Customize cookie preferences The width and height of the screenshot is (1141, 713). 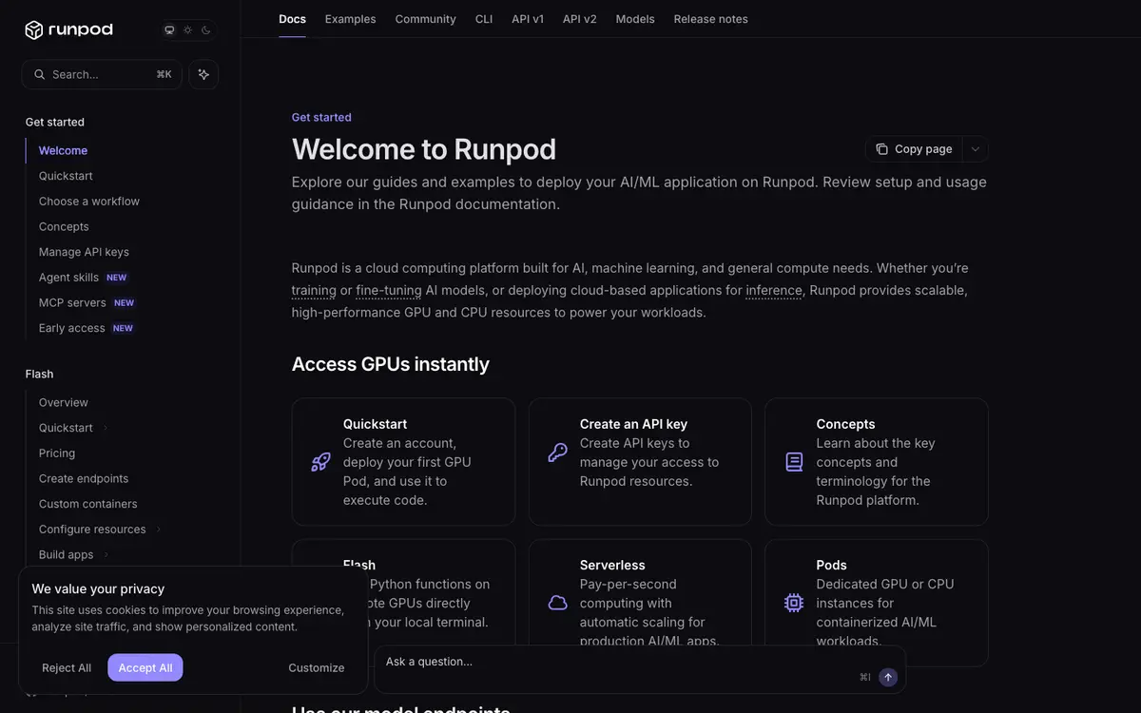click(x=317, y=667)
